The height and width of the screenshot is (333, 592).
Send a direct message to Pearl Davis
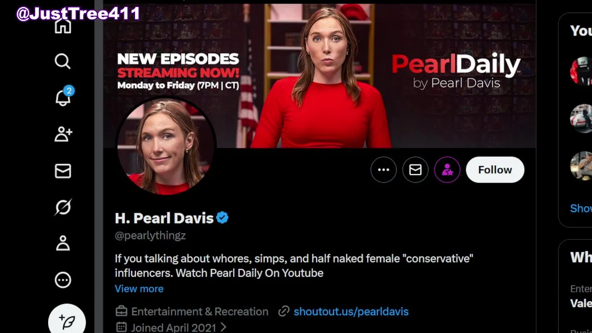coord(415,170)
